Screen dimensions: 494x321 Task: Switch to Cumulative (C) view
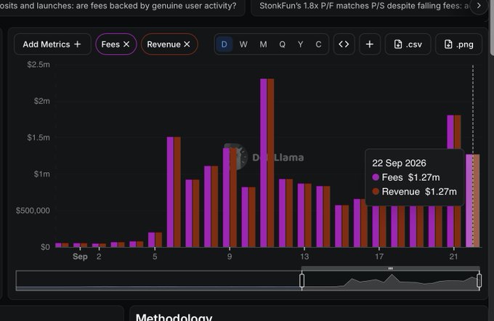[318, 44]
